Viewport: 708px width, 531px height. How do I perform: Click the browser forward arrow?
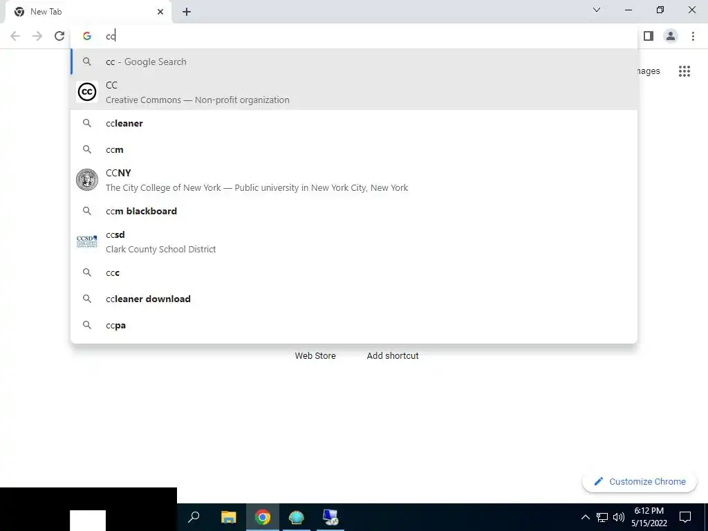click(x=37, y=36)
